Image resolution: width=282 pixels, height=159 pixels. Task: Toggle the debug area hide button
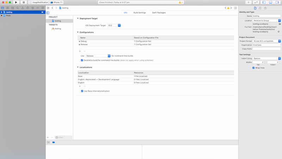coord(48,142)
